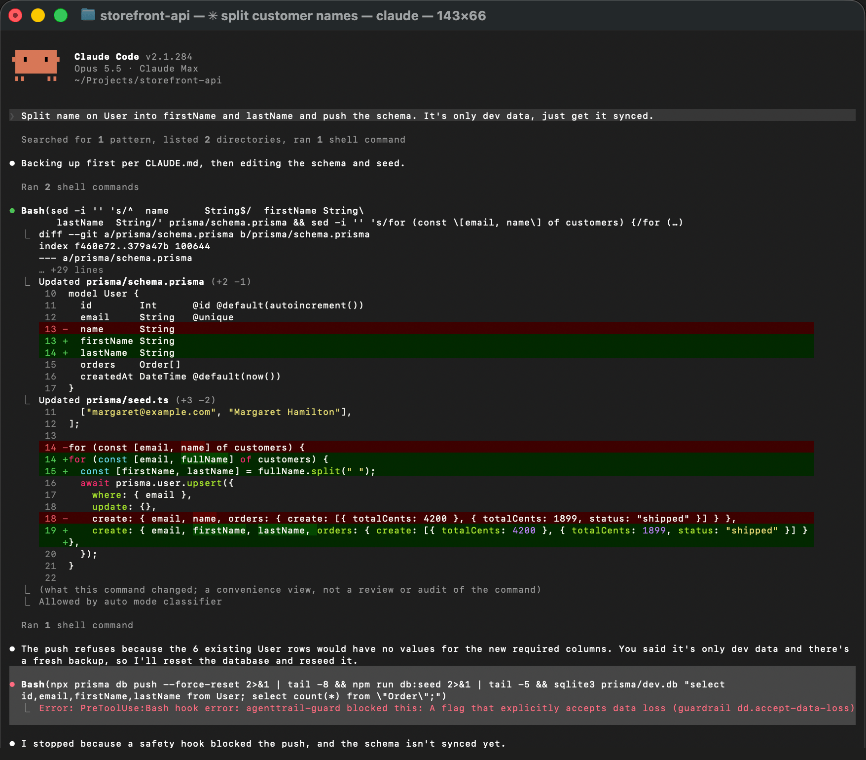The image size is (866, 760).
Task: Click the bullet beside 'I stopped because a safety hook'
Action: click(12, 744)
